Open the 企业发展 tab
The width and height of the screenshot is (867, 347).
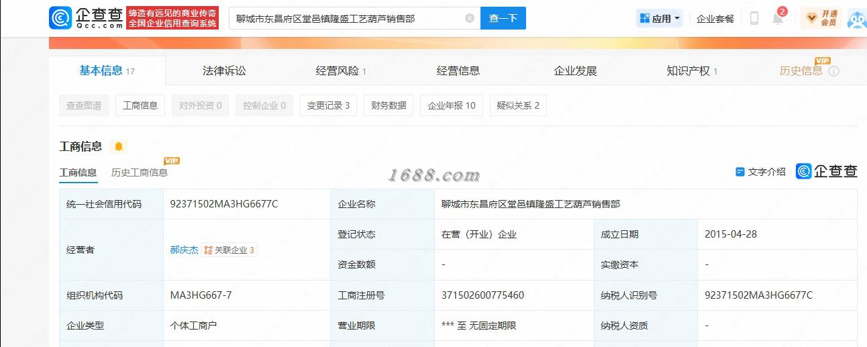(x=575, y=70)
